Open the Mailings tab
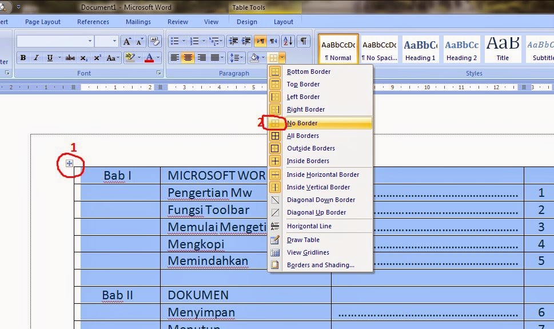Image resolution: width=554 pixels, height=329 pixels. pyautogui.click(x=138, y=22)
